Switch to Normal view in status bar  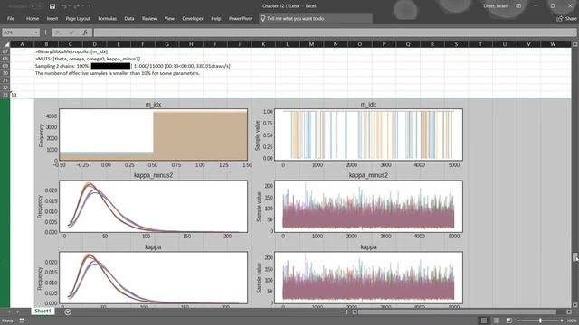pos(483,320)
